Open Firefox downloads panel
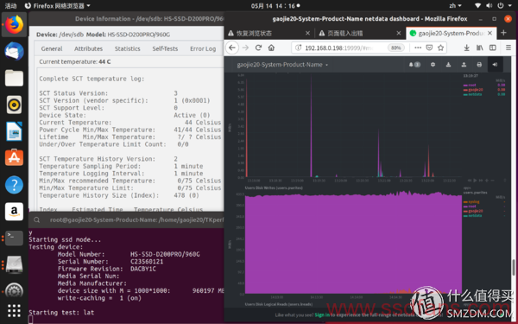This screenshot has height=324, width=518. 466,48
